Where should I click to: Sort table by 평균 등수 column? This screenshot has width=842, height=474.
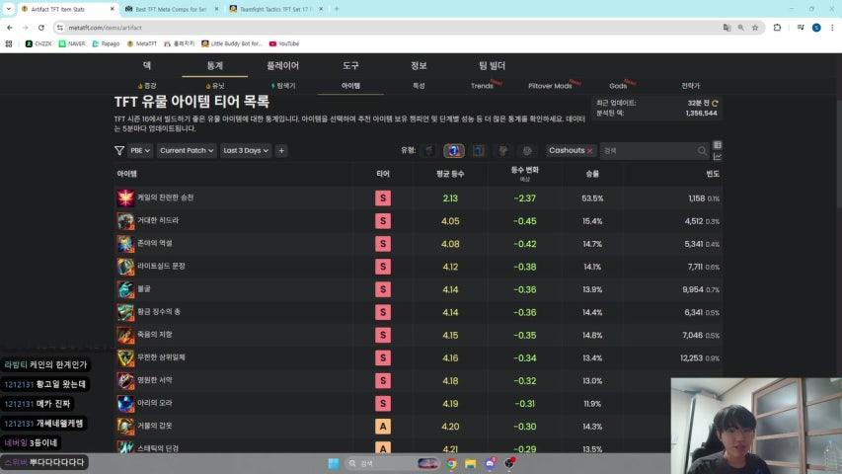pos(450,174)
